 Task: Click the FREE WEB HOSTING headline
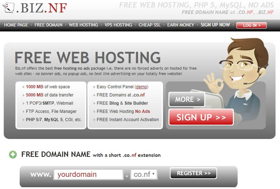(88, 58)
